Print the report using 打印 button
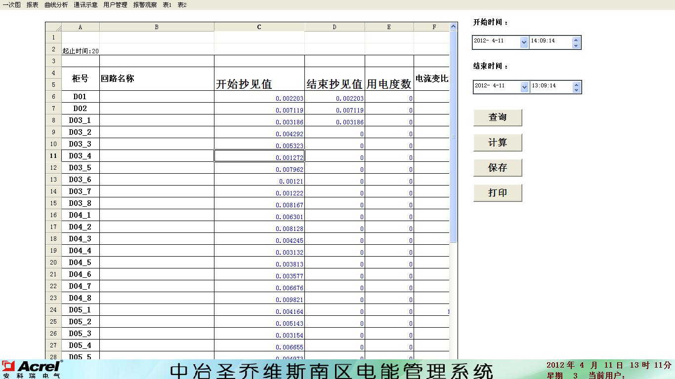 click(x=498, y=193)
